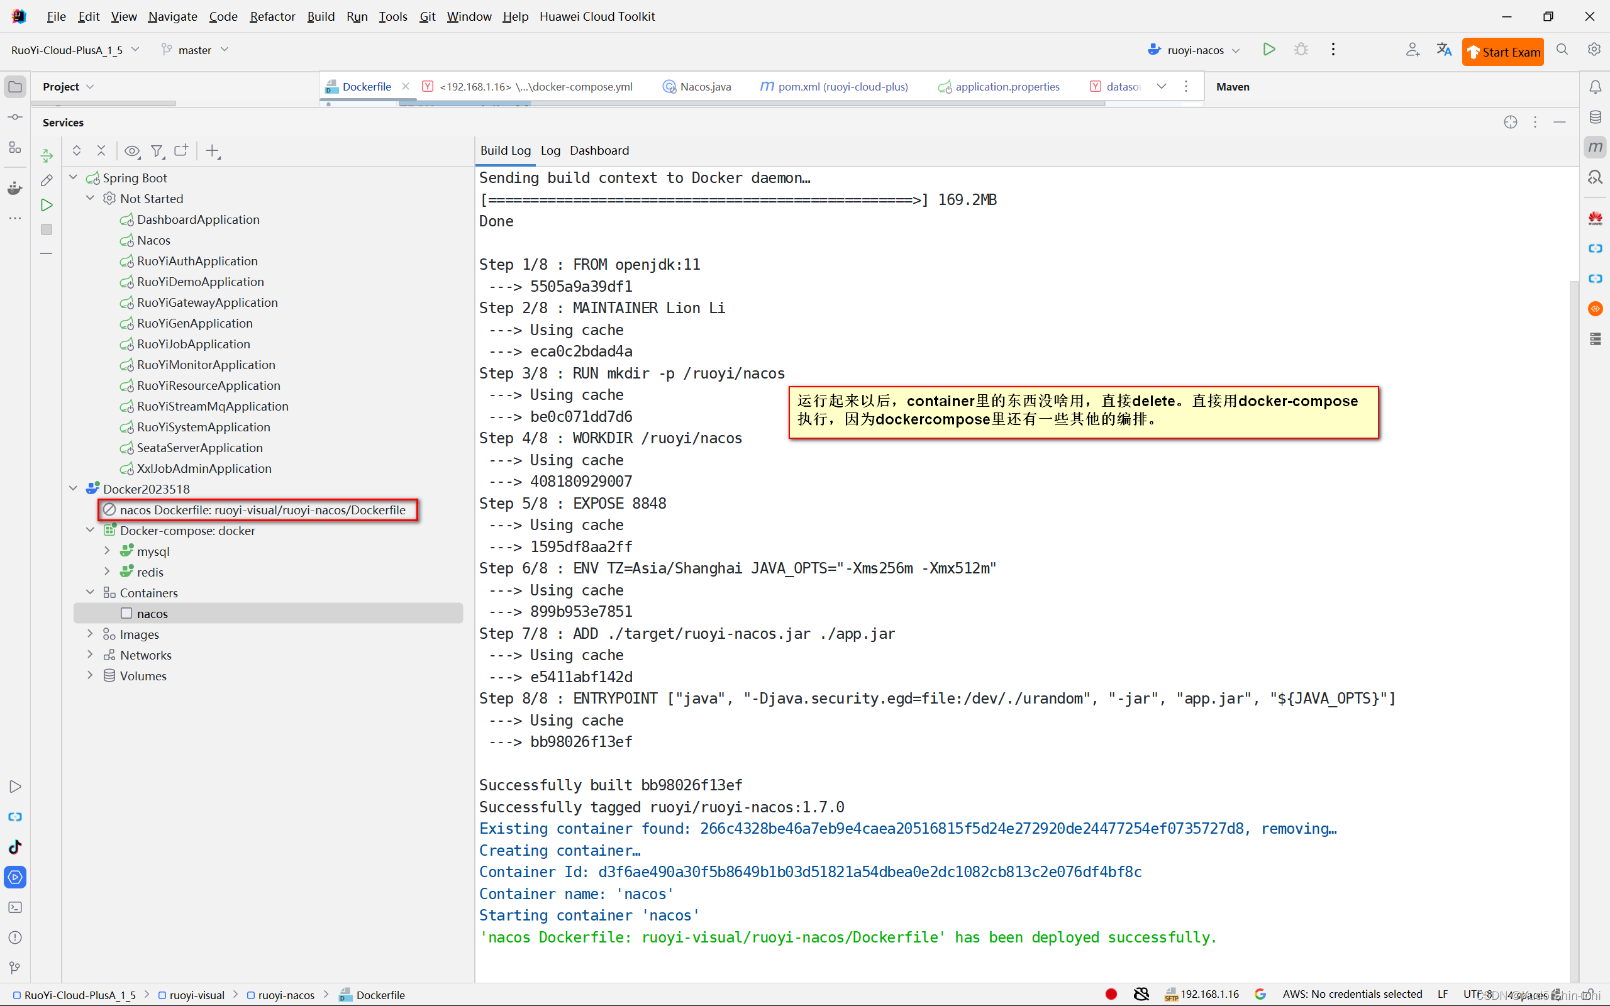This screenshot has width=1610, height=1006.
Task: Switch to the Dashboard tab
Action: (x=599, y=150)
